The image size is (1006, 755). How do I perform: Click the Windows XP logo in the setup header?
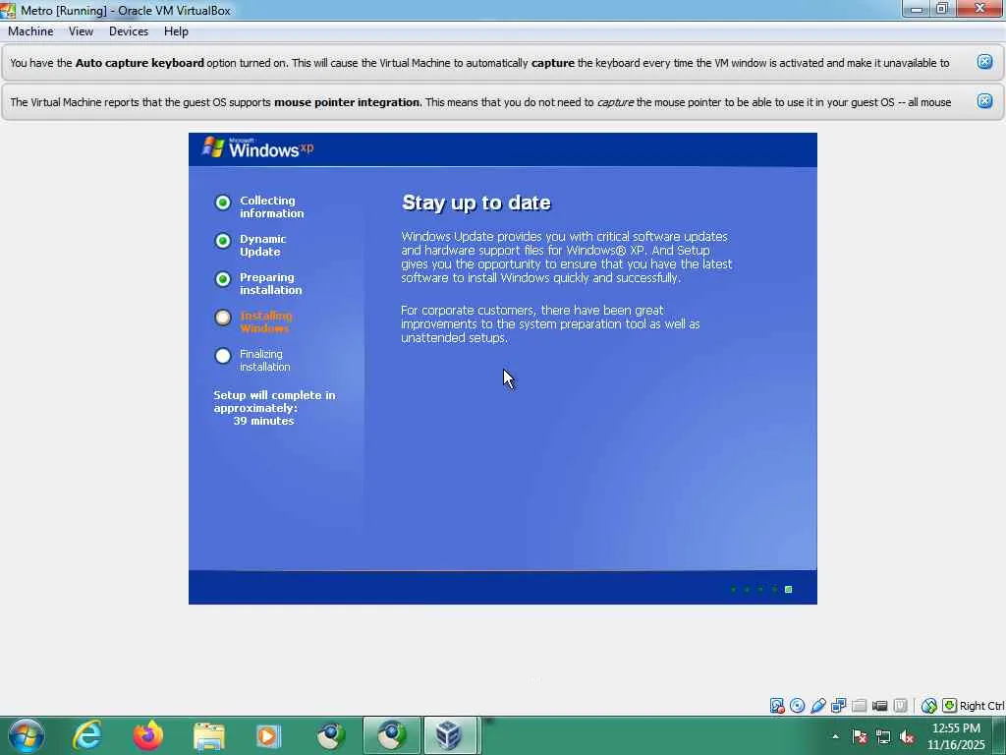pos(258,147)
